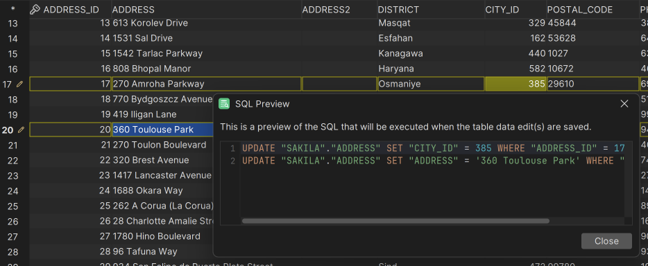Close the SQL Preview dialog with X

624,103
